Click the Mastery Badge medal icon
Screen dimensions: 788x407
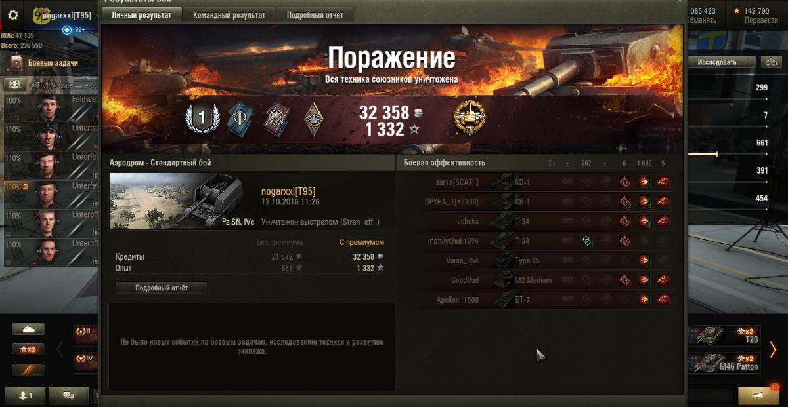pyautogui.click(x=470, y=119)
